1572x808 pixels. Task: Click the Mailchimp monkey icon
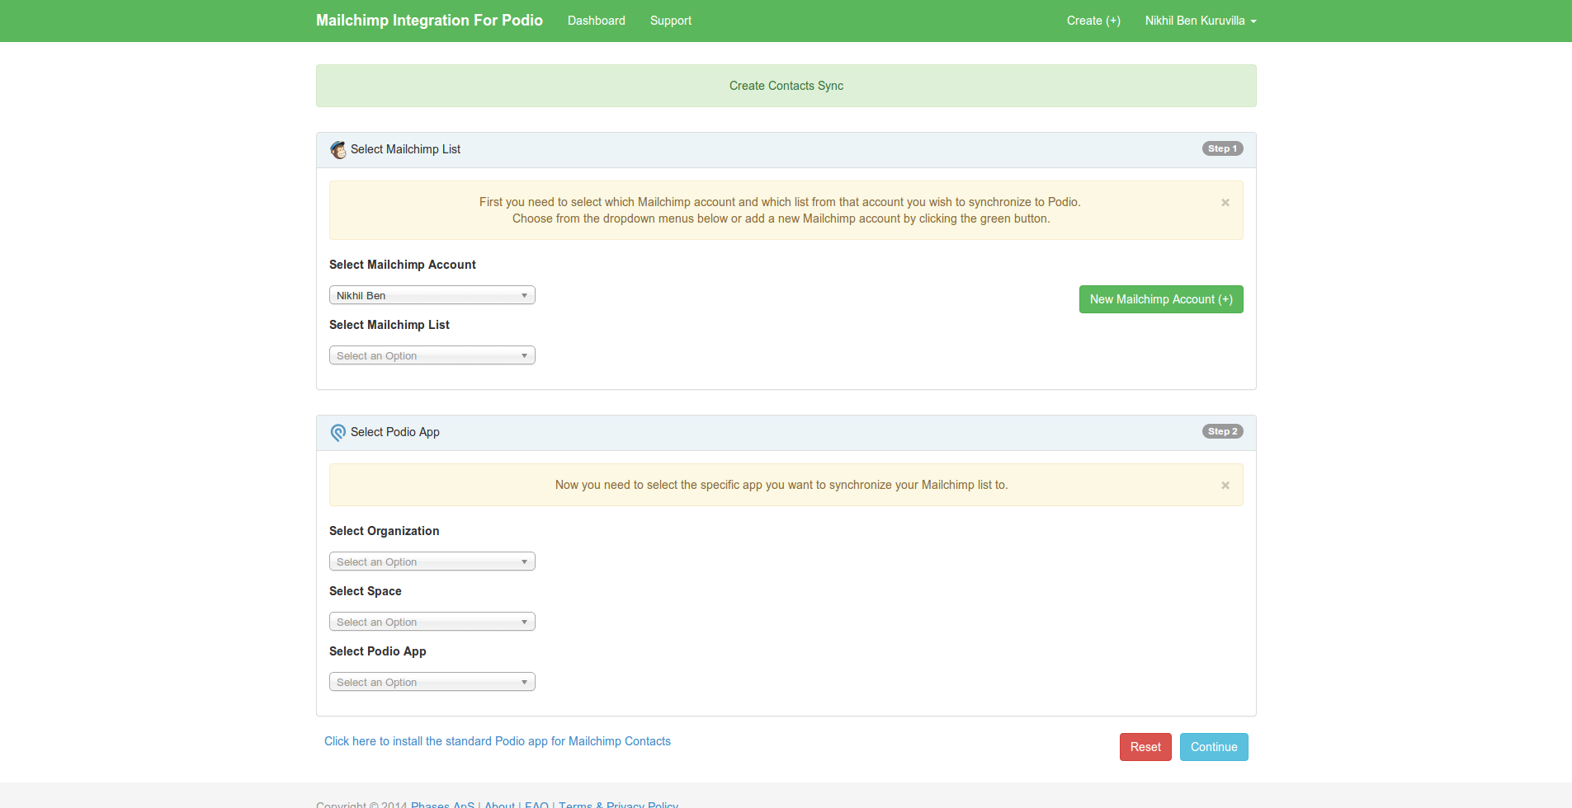pyautogui.click(x=338, y=150)
